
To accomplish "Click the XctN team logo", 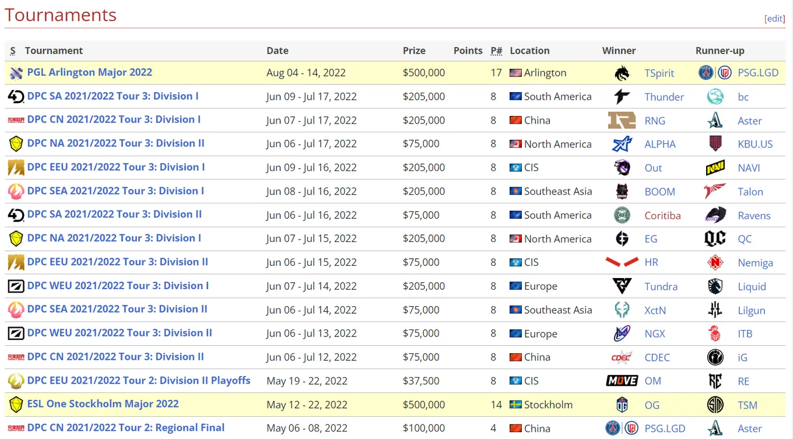I will 622,310.
